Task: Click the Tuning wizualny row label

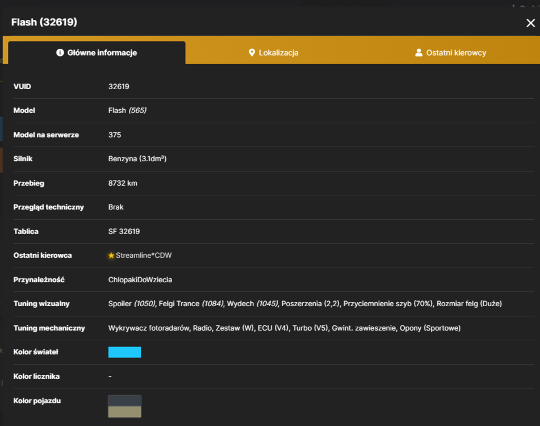Action: (41, 304)
